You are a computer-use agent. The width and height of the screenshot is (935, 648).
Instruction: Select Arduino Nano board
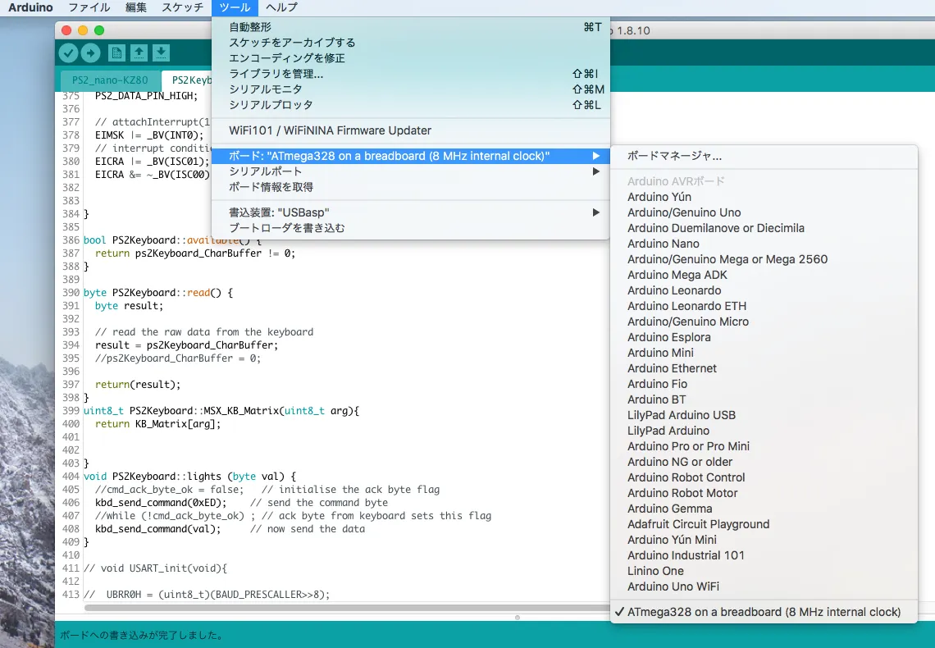point(764,244)
